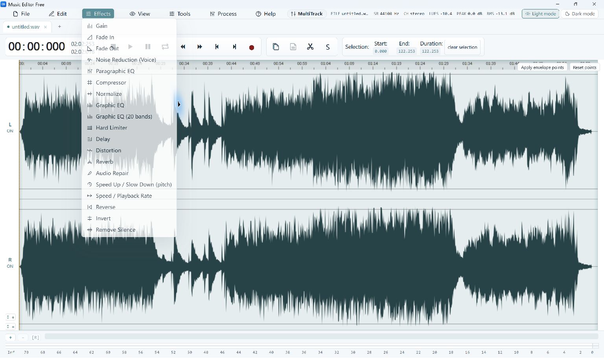Click the clear selection button

(x=462, y=47)
